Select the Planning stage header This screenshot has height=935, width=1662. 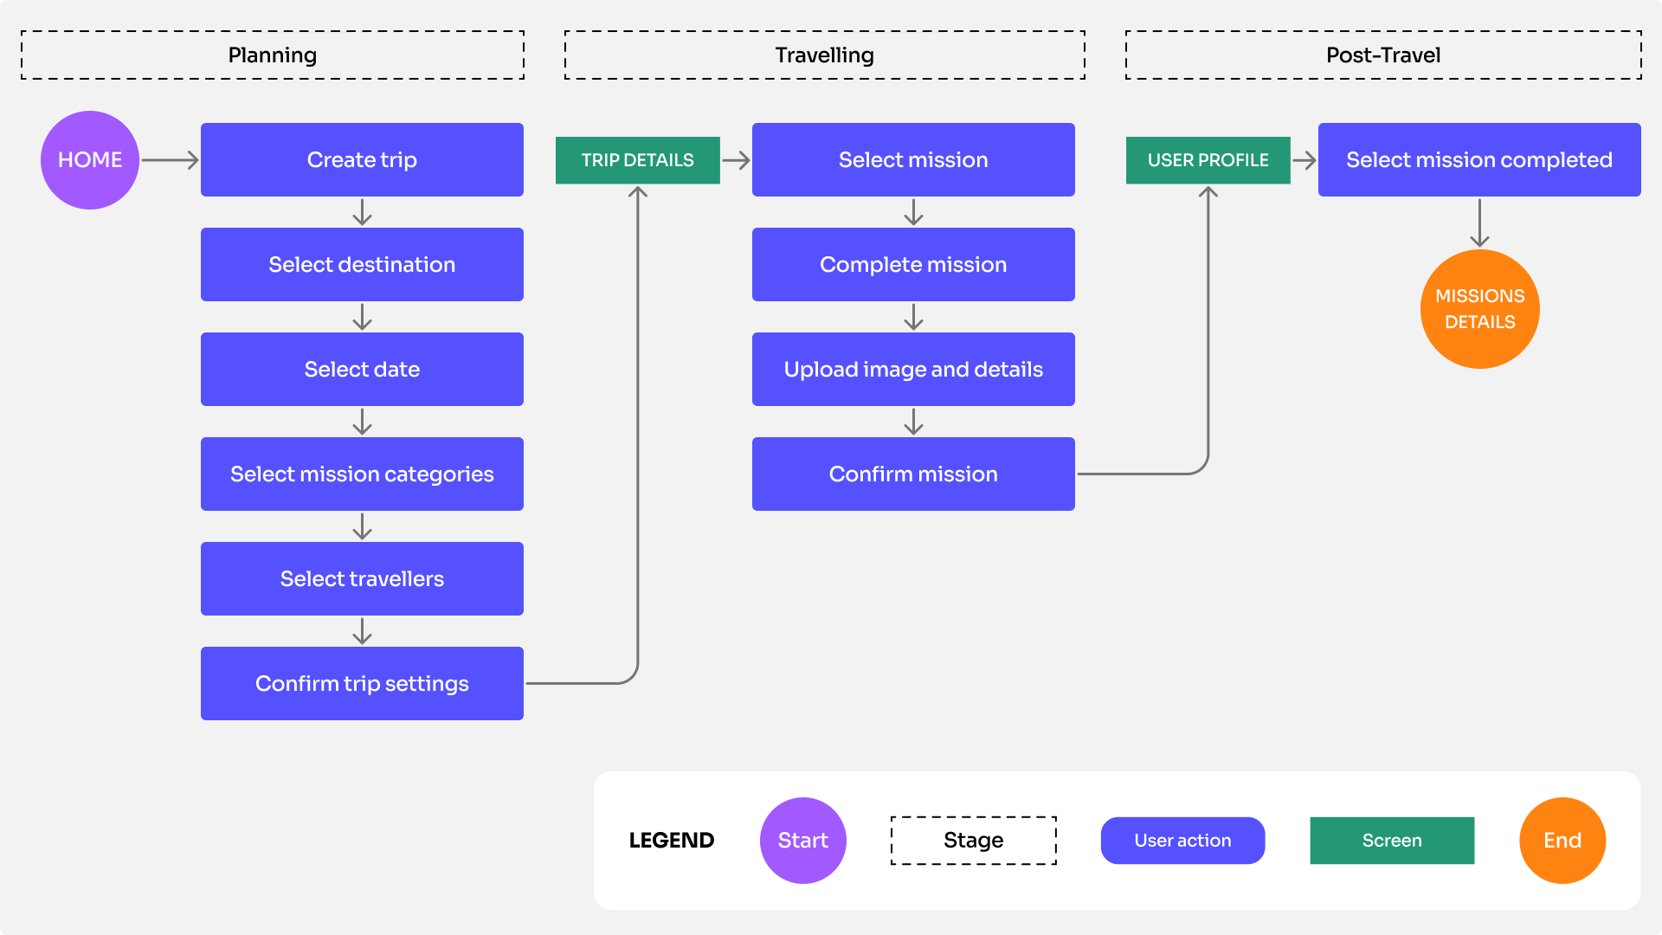(x=272, y=55)
